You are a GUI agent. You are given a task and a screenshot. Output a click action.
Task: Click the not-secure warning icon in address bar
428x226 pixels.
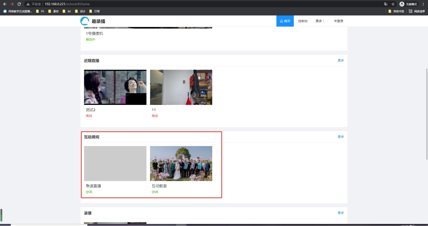point(28,4)
